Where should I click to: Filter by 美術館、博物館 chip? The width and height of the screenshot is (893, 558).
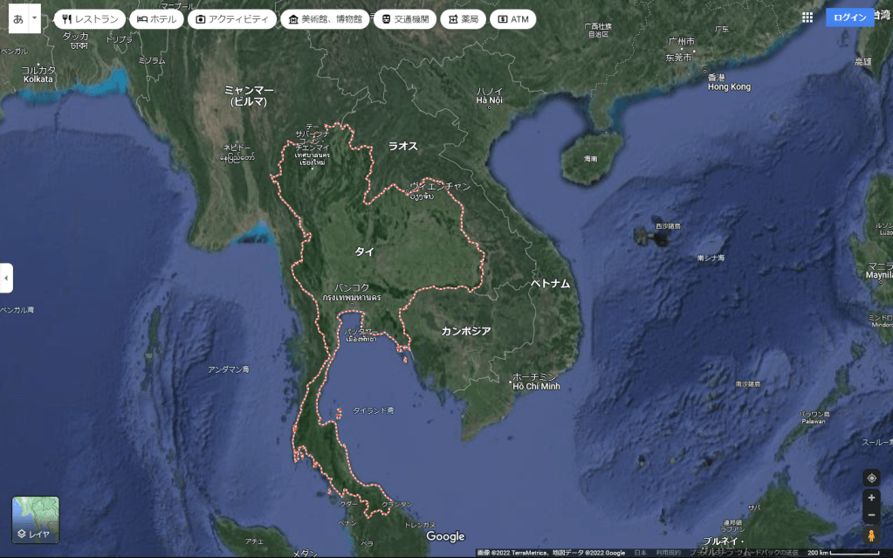click(x=325, y=19)
